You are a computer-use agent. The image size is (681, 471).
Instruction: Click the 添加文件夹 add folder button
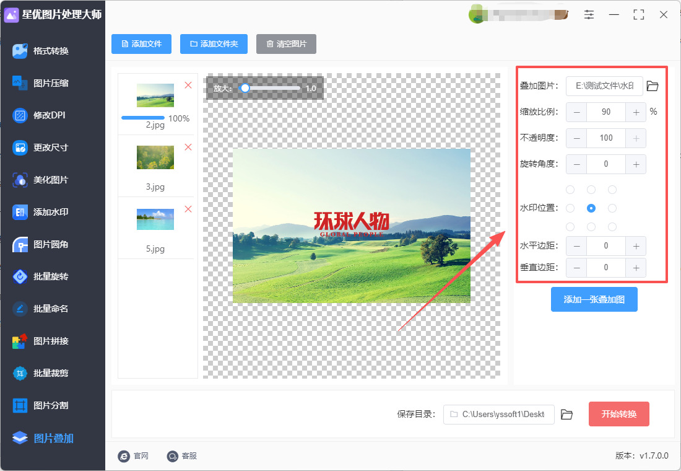214,44
